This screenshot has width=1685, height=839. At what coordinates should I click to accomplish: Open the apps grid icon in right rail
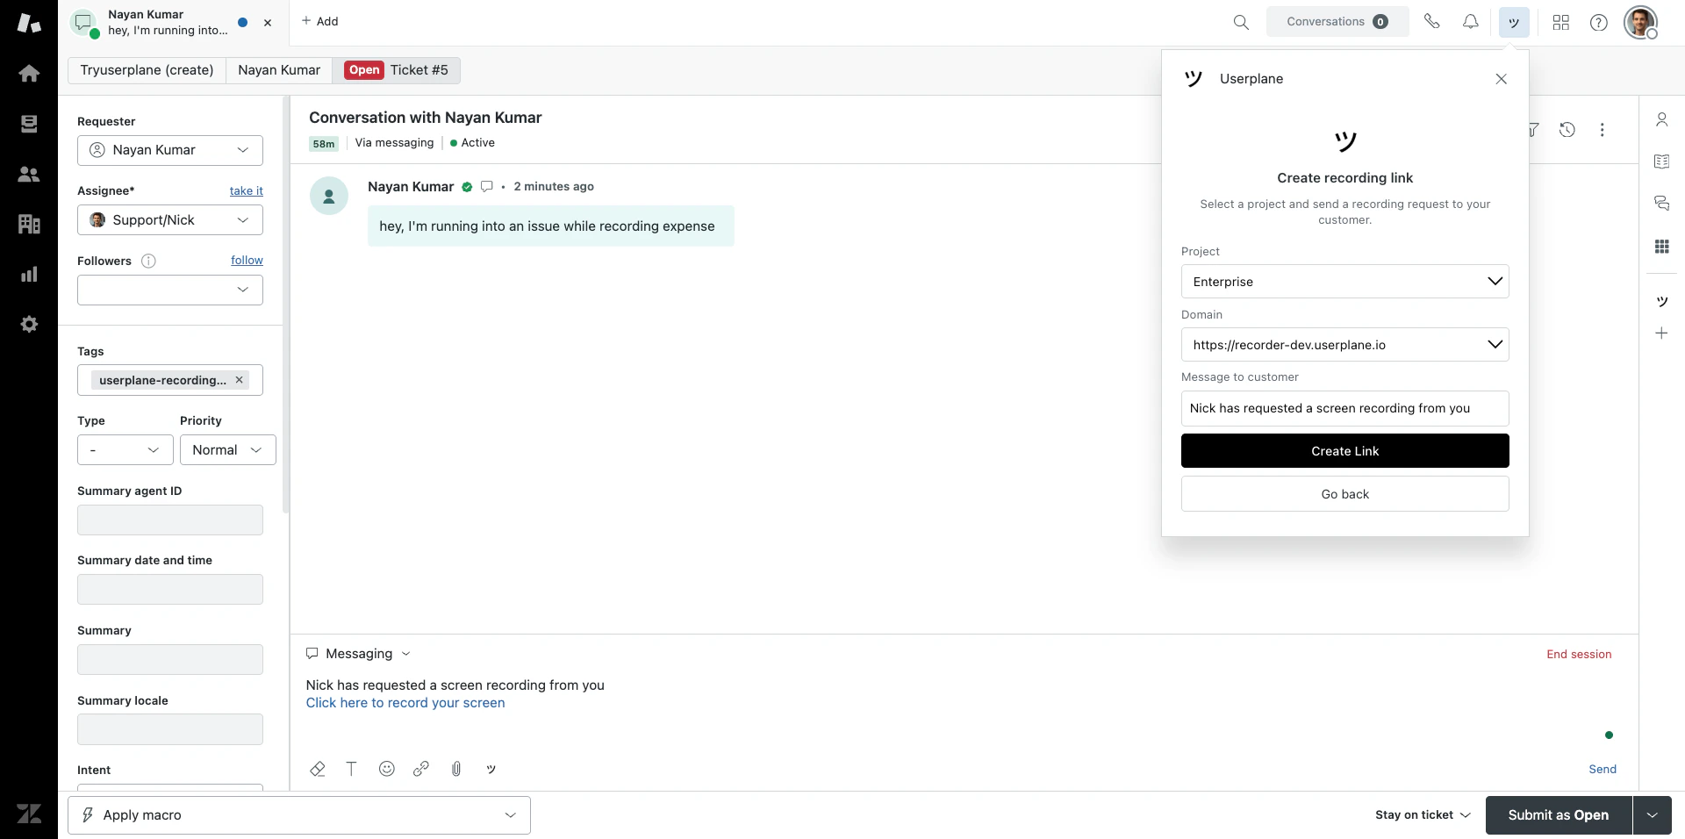coord(1661,247)
